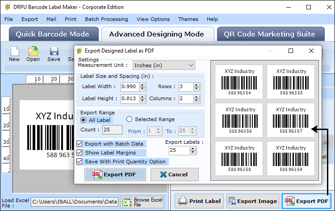Click the Export Image icon button

coord(253,201)
